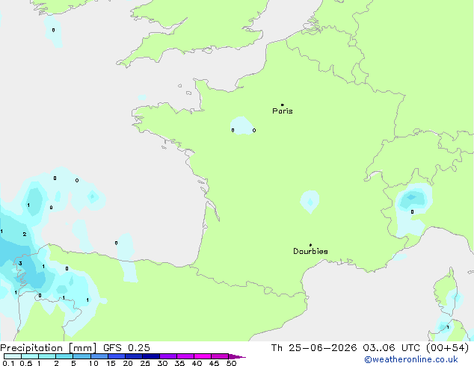Pick the 2–5 mm legend swatch

click(x=64, y=356)
